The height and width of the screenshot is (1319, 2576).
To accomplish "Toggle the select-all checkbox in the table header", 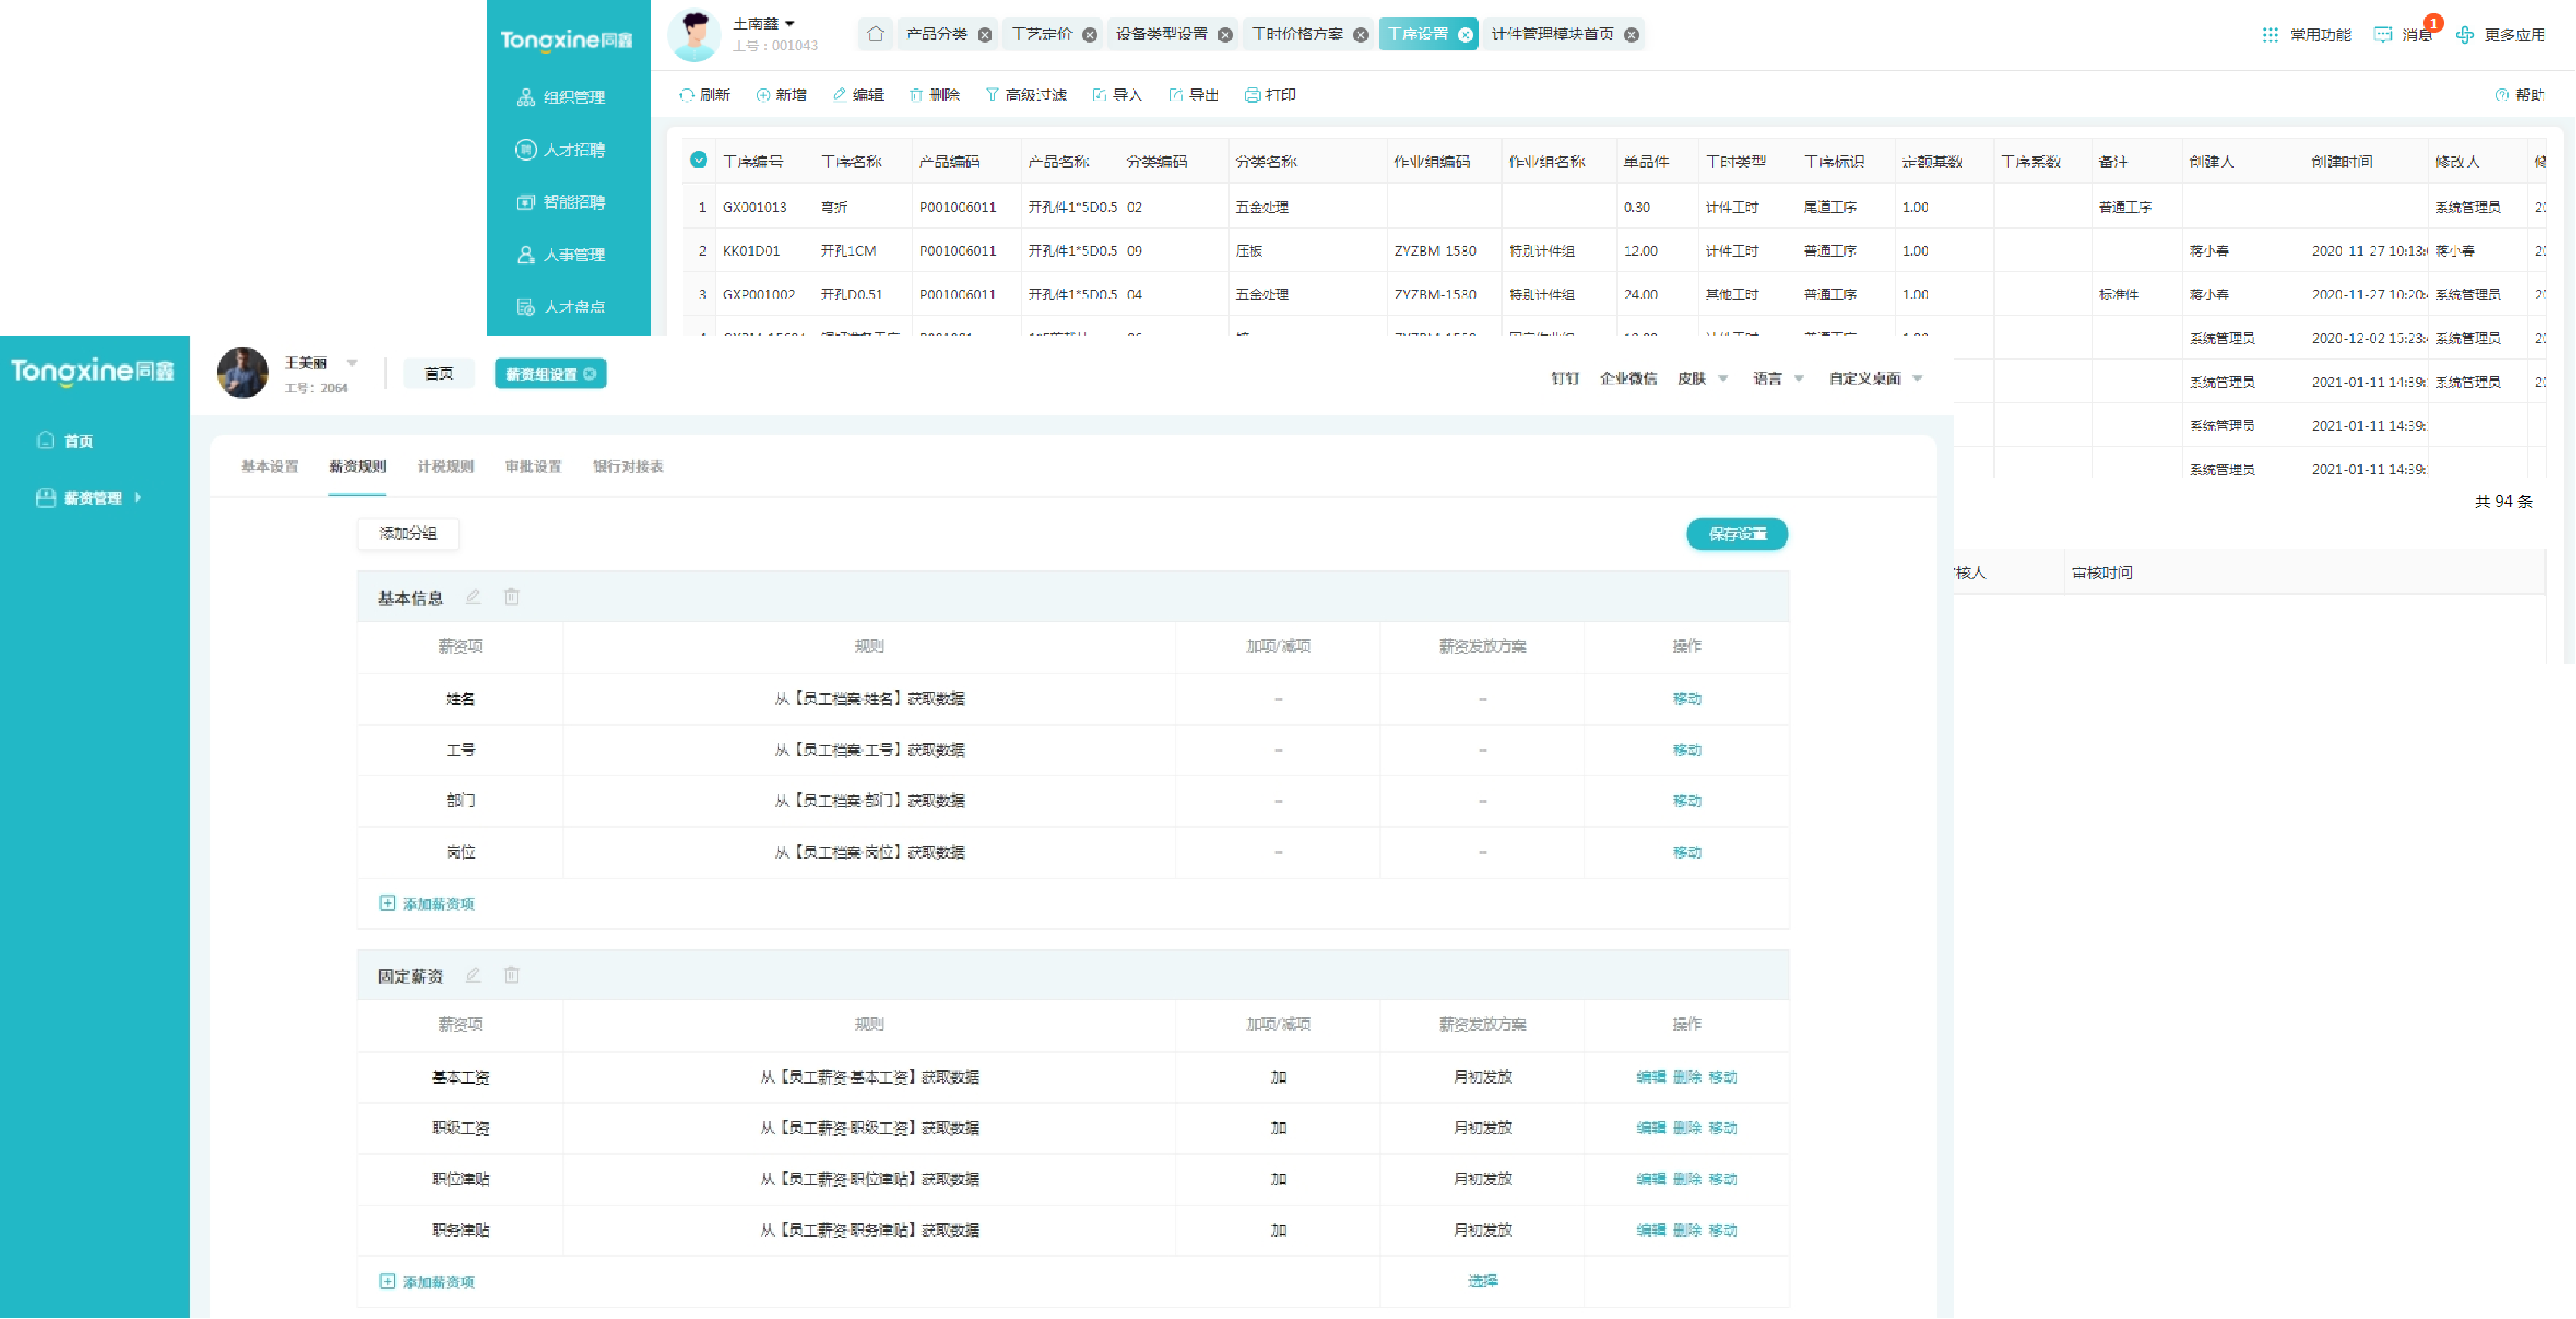I will 698,160.
